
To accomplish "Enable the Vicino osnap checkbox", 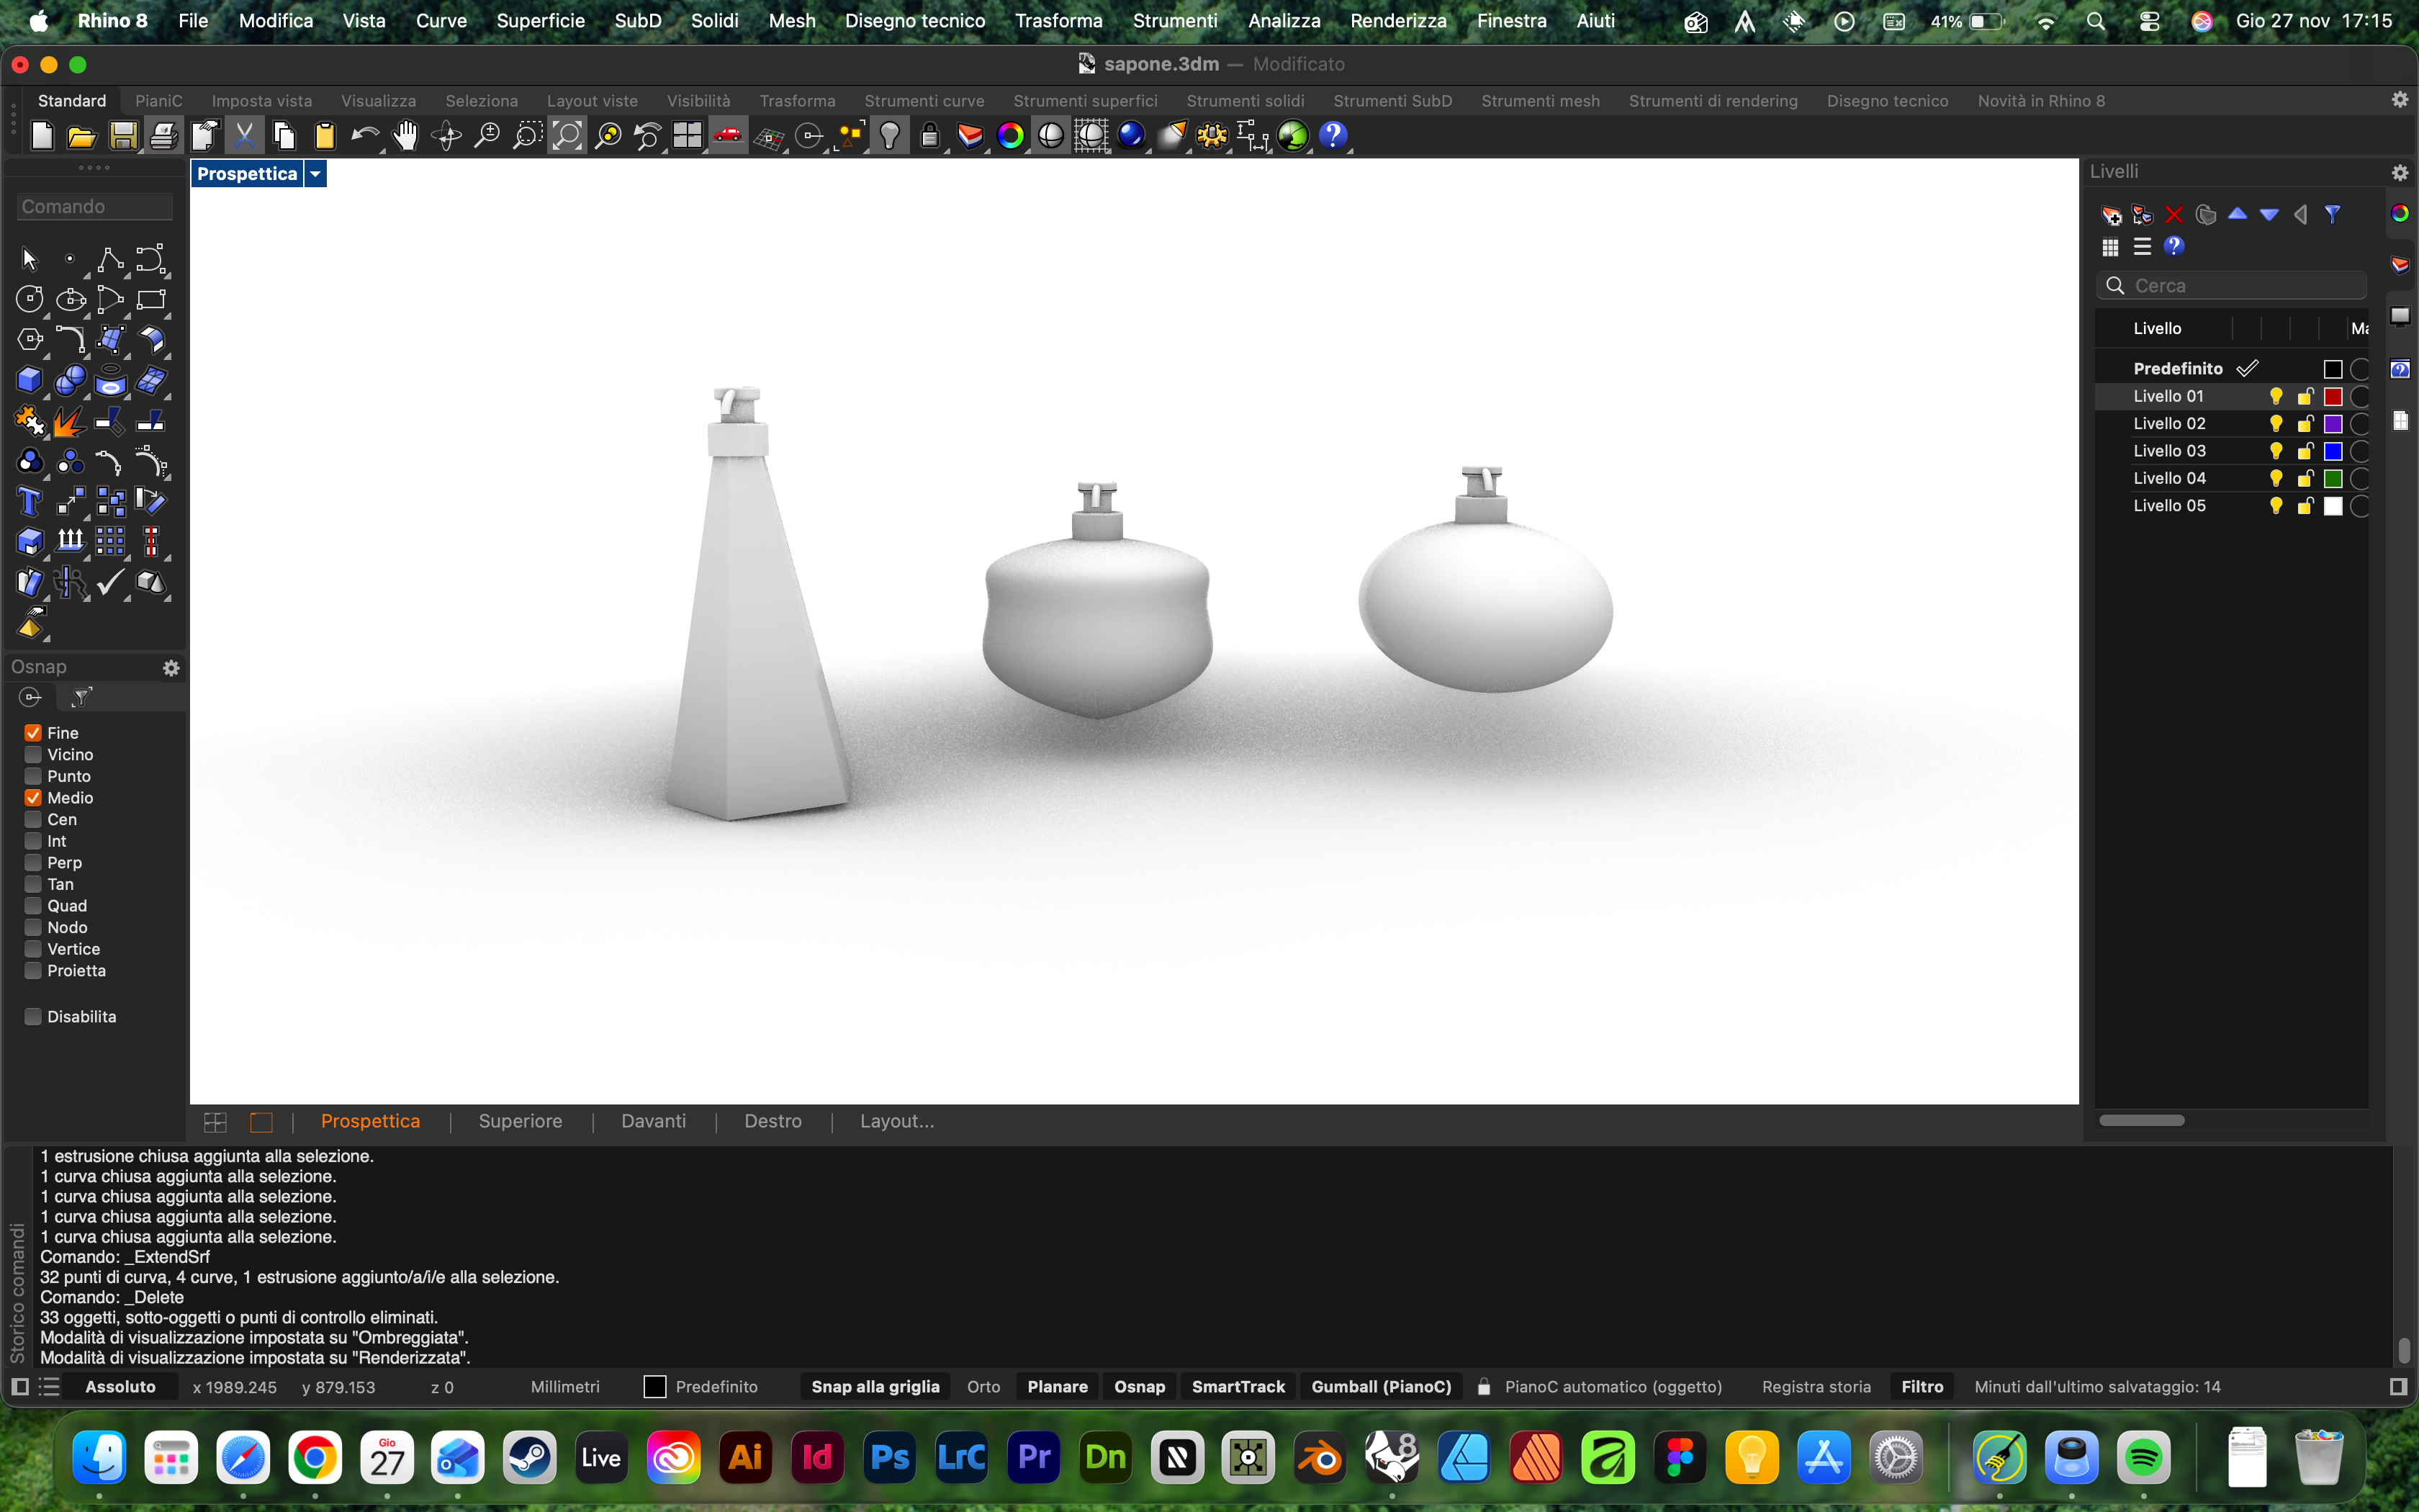I will click(x=33, y=755).
